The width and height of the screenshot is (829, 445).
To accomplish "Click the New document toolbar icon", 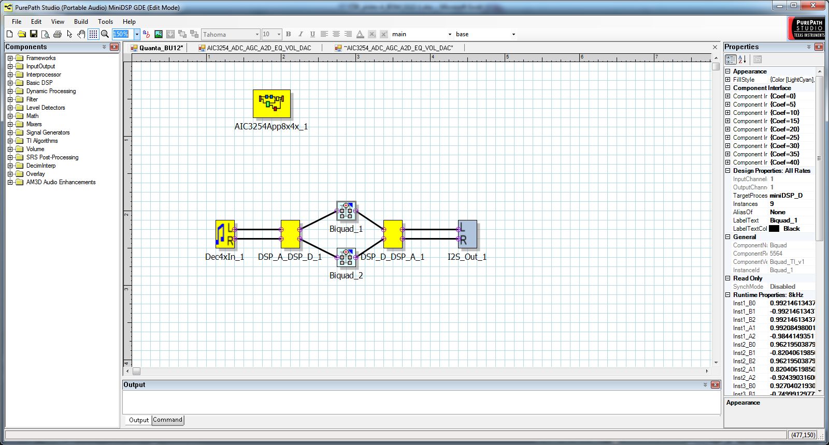I will [x=9, y=34].
